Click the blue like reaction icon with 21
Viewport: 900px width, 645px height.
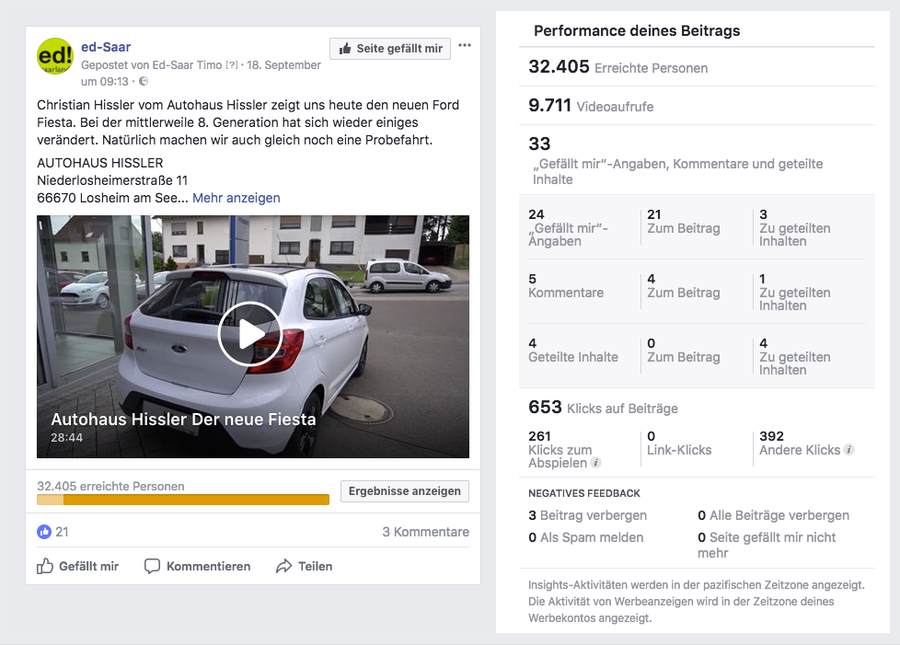coord(44,532)
